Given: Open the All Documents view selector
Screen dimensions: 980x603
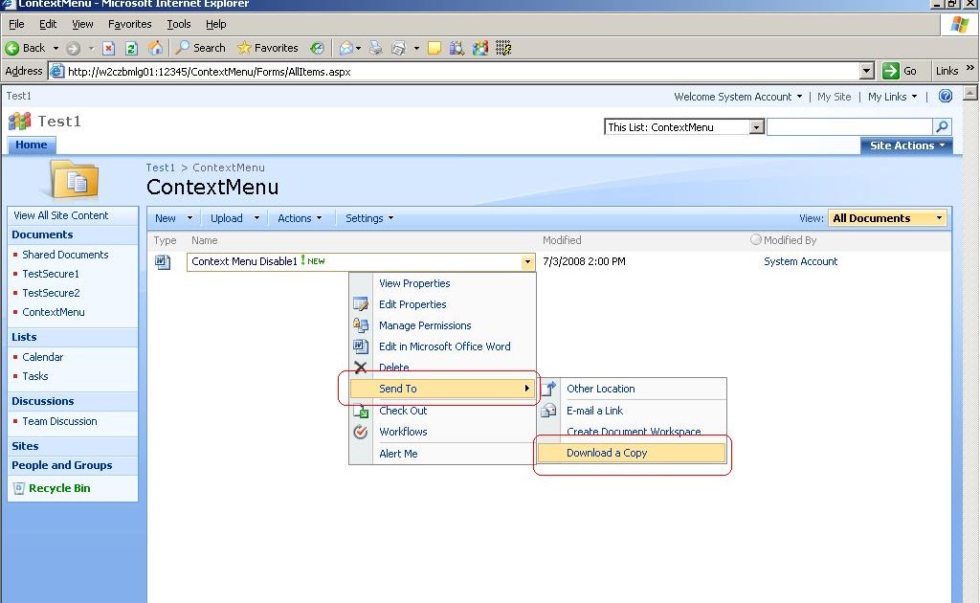Looking at the screenshot, I should click(887, 218).
